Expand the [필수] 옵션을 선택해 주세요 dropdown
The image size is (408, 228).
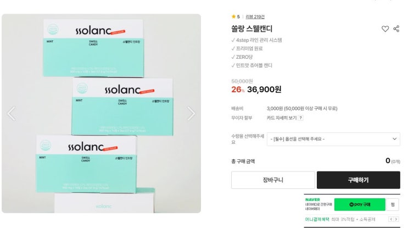333,139
